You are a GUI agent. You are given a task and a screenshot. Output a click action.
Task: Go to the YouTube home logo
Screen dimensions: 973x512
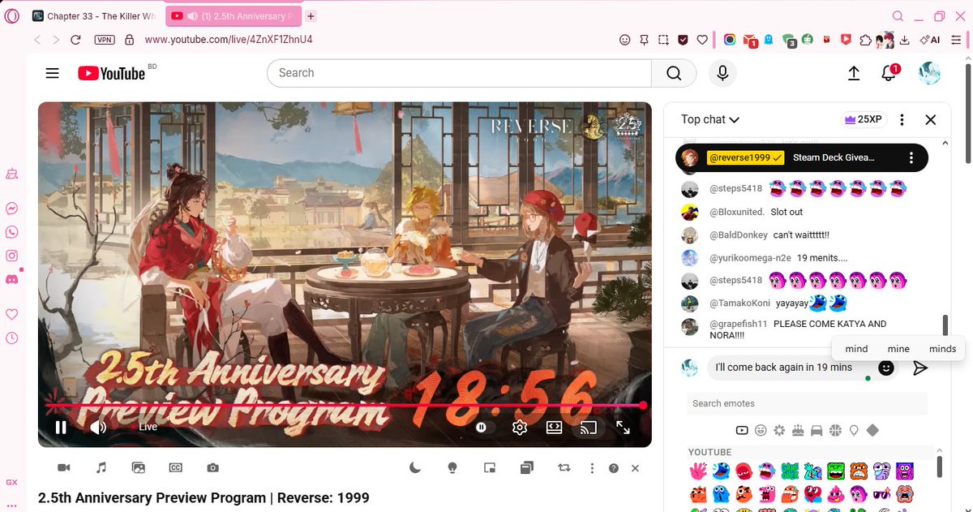coord(112,73)
